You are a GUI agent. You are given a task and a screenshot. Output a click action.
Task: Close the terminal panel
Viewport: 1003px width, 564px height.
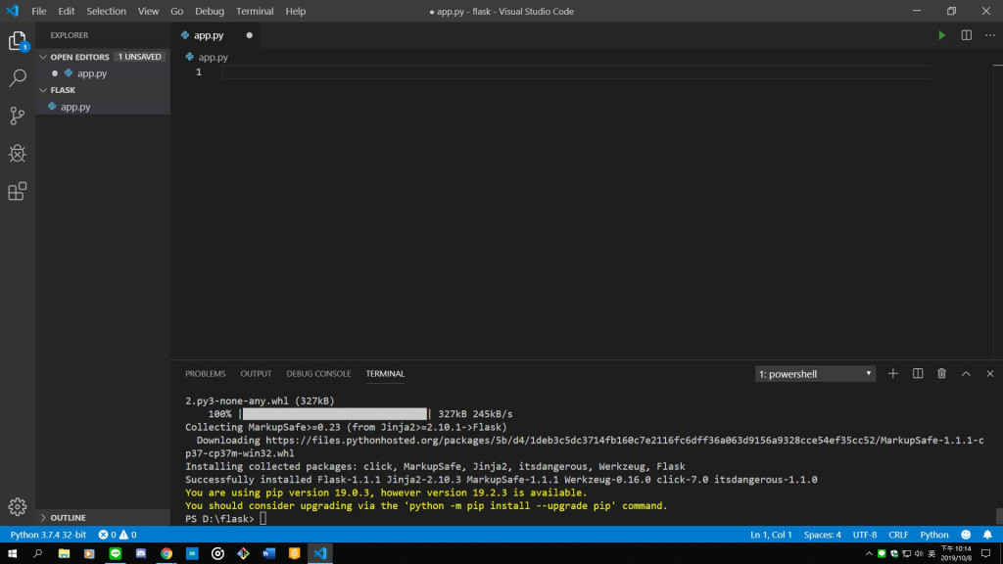tap(989, 373)
